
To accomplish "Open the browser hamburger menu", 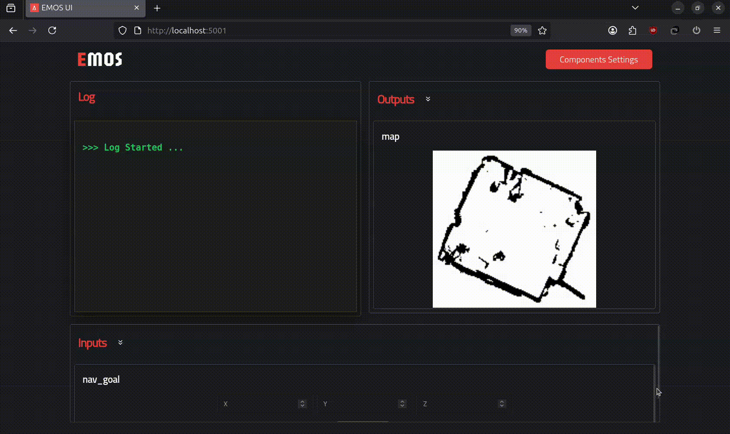I will tap(718, 30).
